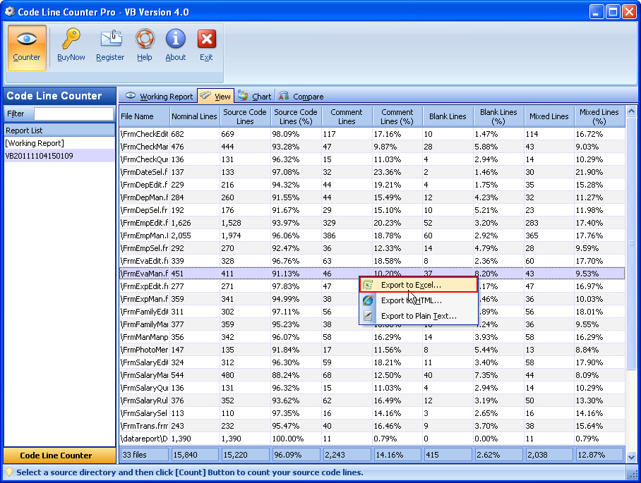The width and height of the screenshot is (641, 483).
Task: Click the Excel icon in context menu
Action: click(368, 285)
